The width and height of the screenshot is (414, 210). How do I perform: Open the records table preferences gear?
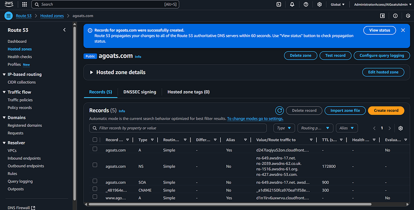(x=400, y=128)
